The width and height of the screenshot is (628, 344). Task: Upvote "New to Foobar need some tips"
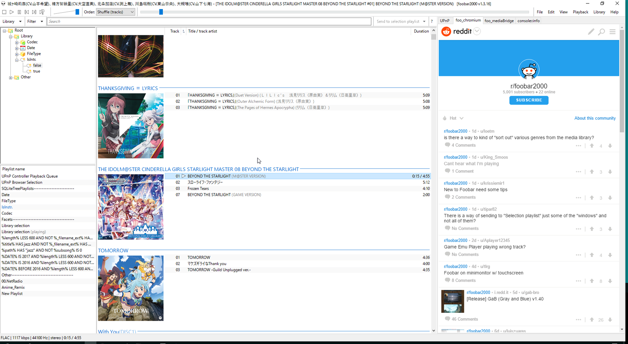pos(592,198)
